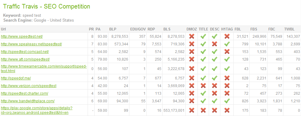This screenshot has width=301, height=116.
Task: Click the H1TAG green check for att.com
Action: coord(227,59)
